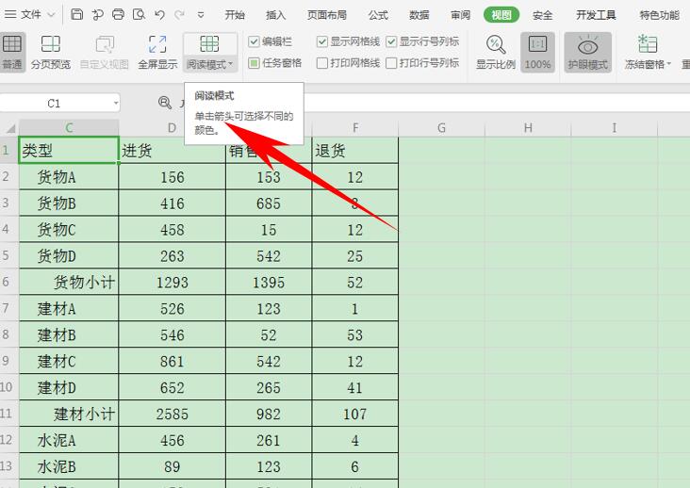Select column I header
The height and width of the screenshot is (488, 690).
click(x=615, y=128)
